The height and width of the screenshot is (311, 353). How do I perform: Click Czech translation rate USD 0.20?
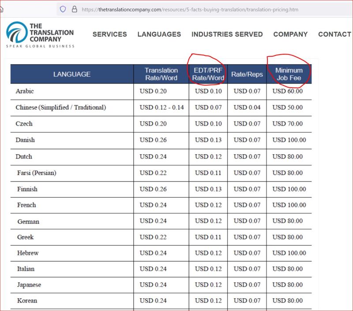[x=153, y=124]
